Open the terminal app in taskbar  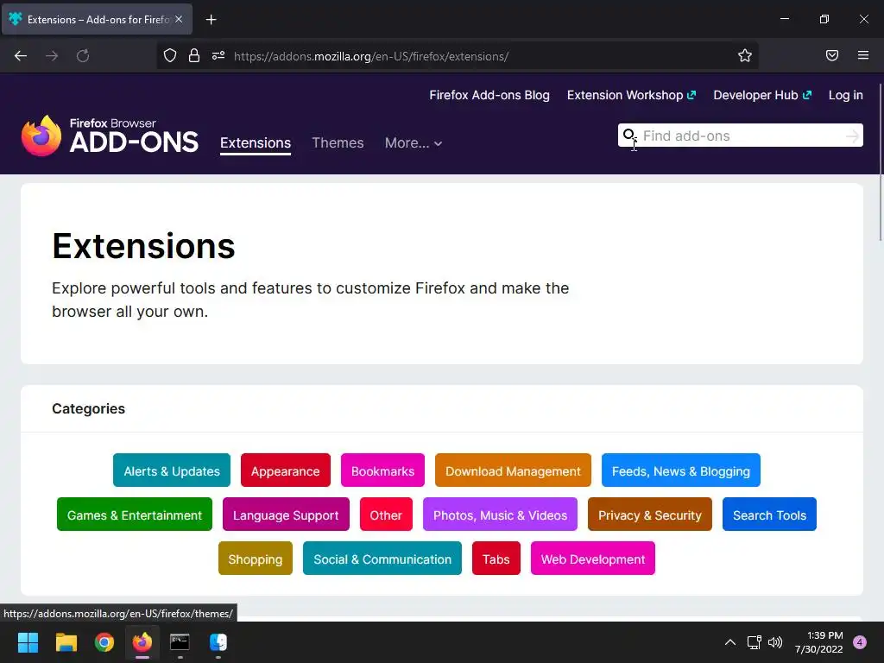180,642
